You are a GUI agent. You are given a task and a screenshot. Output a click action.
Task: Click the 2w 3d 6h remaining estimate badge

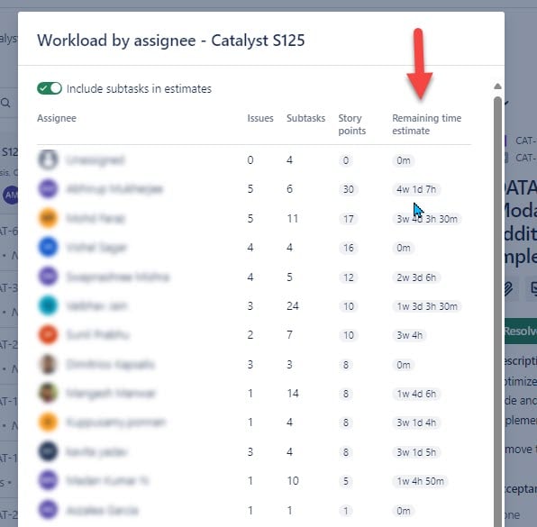point(416,277)
